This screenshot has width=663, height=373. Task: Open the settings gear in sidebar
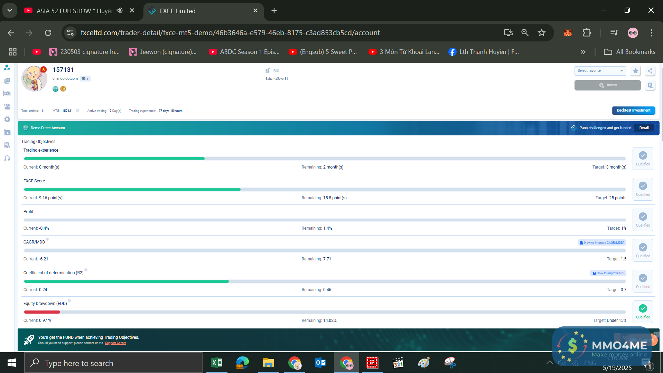pos(7,119)
